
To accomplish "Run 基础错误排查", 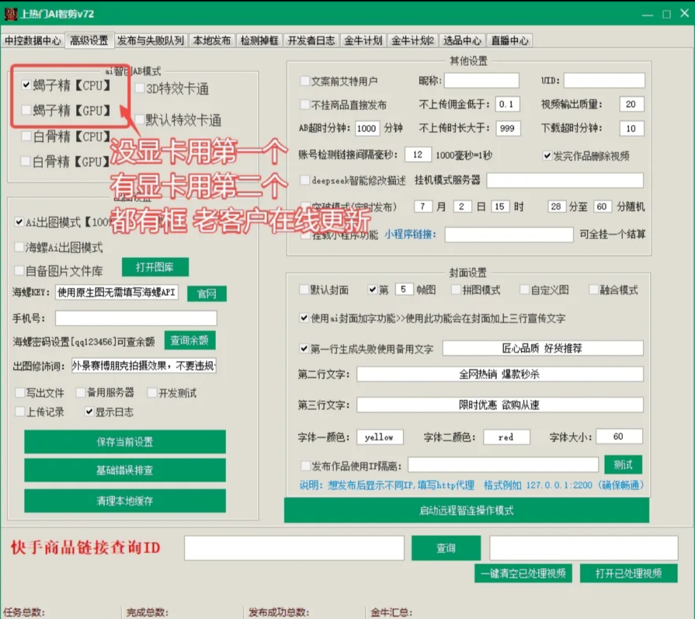I will [x=125, y=470].
